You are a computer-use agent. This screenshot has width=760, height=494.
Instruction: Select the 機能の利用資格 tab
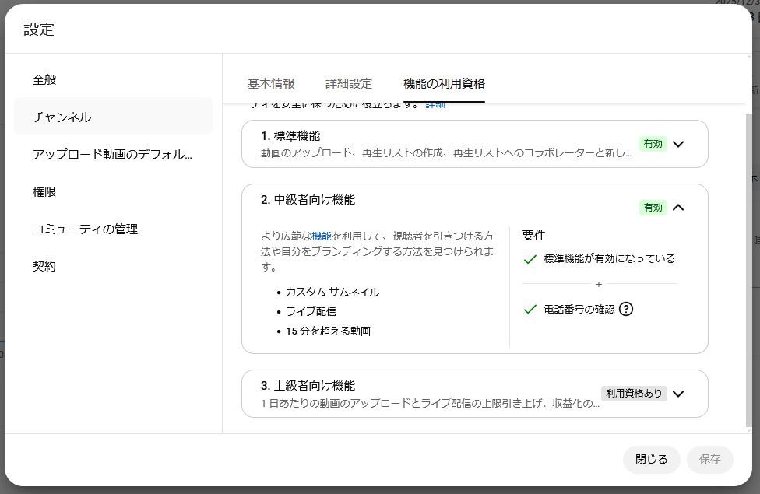tap(444, 84)
